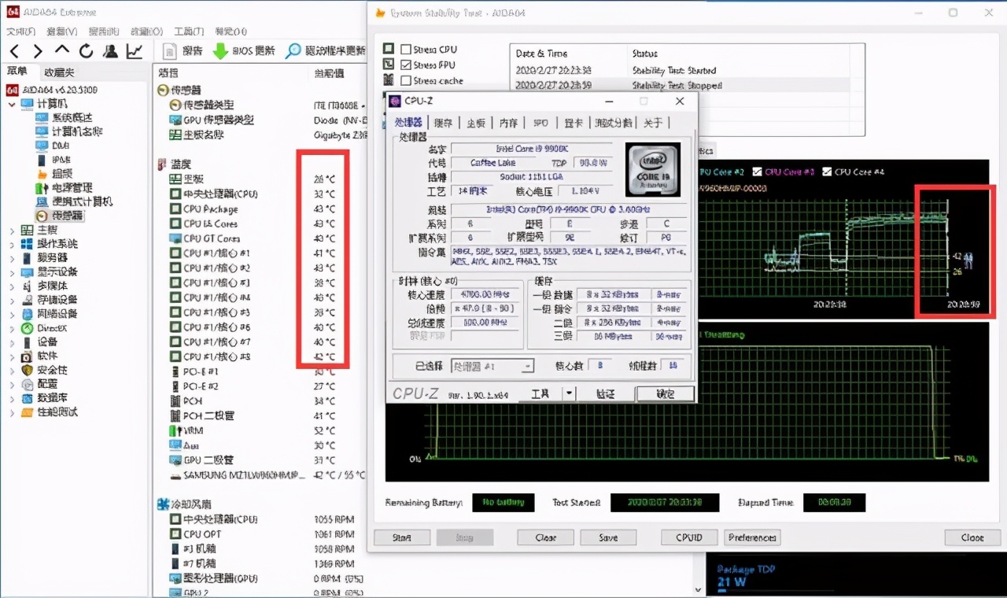The image size is (1007, 598).
Task: Click the user silhouette icon in AIDA64's toolbar
Action: pyautogui.click(x=110, y=51)
